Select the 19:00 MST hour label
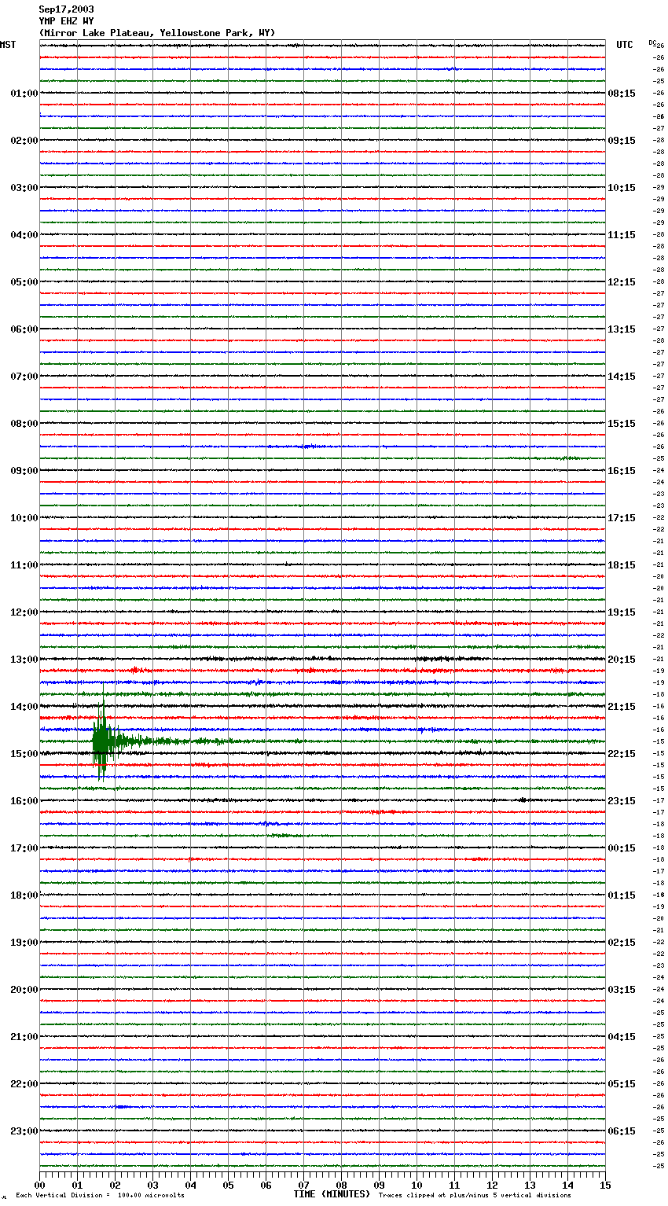The height and width of the screenshot is (1206, 668). (24, 943)
